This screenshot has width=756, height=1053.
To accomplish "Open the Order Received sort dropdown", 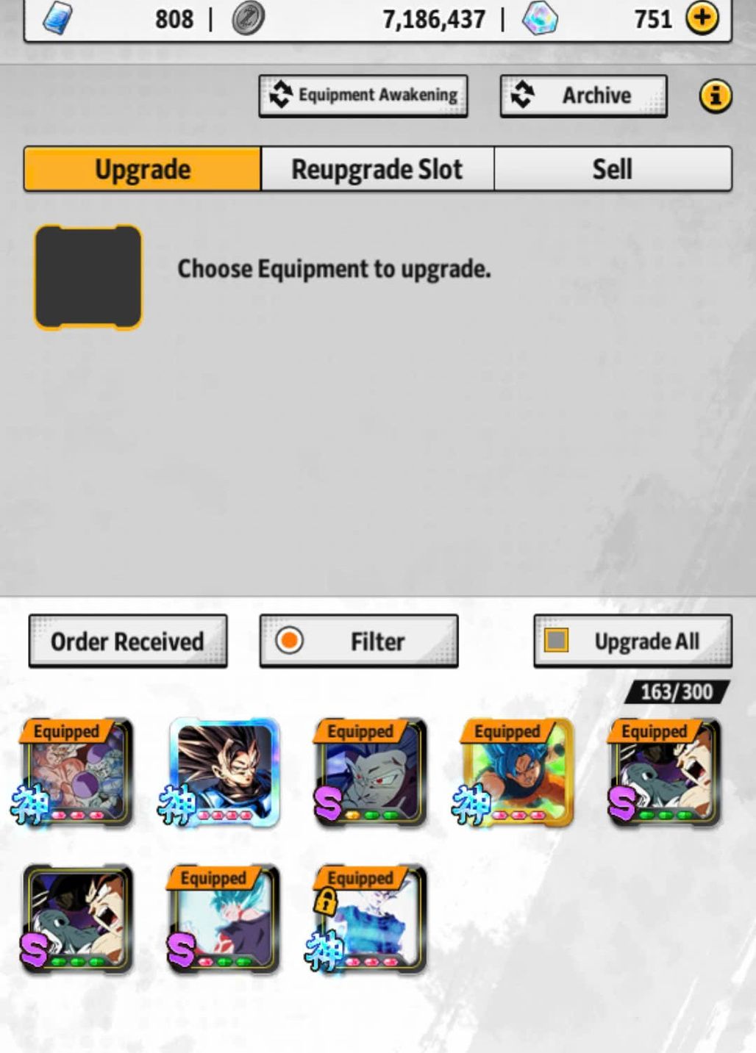I will [128, 641].
